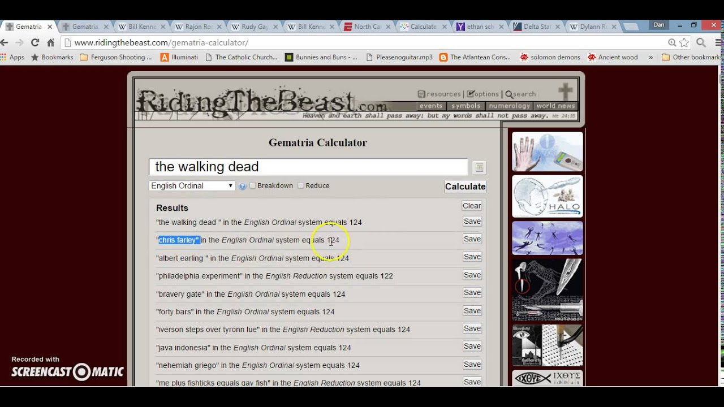The image size is (724, 407).
Task: Save the 'forty bars' result
Action: point(472,311)
